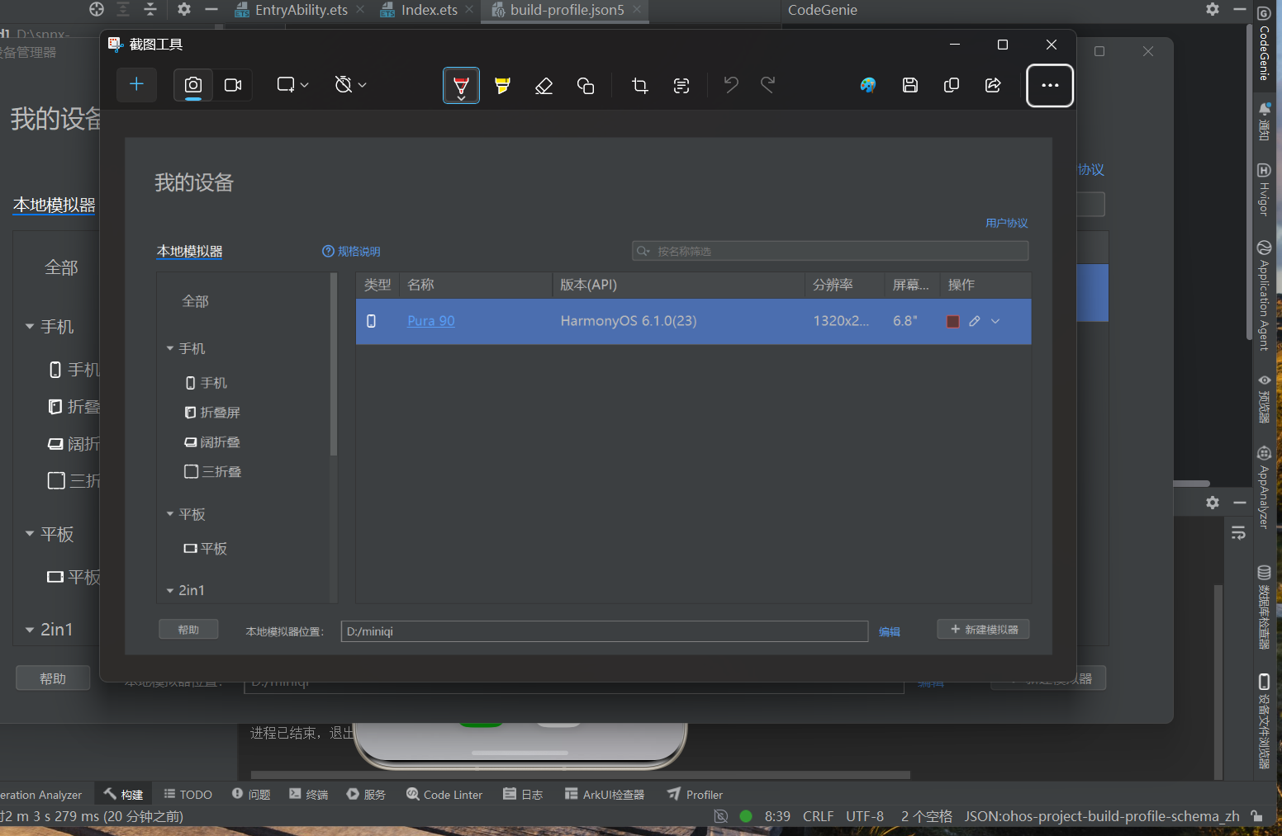This screenshot has height=836, width=1282.
Task: Select the yellow Highlighter tool
Action: coord(502,85)
